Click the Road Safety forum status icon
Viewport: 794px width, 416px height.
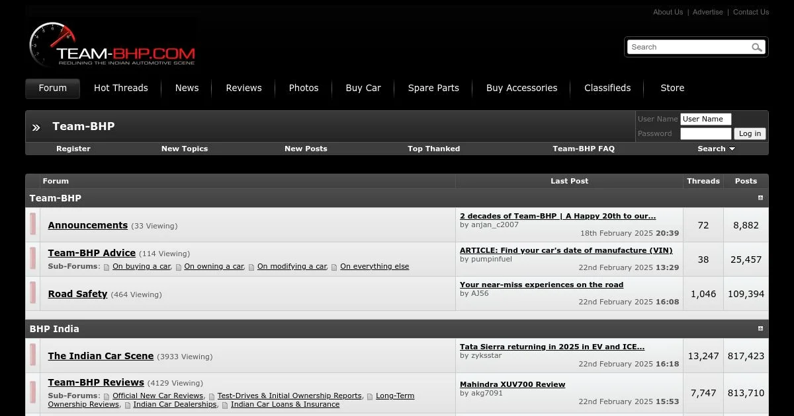pyautogui.click(x=32, y=293)
